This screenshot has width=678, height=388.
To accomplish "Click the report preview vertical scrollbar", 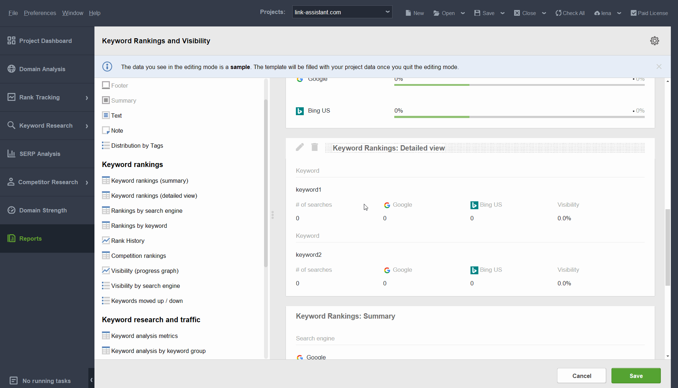I will tap(668, 247).
